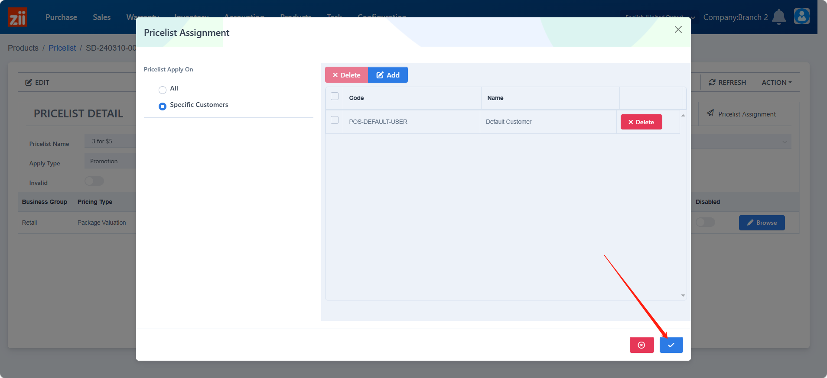Click the Company:Branch 2 selector

coord(736,17)
